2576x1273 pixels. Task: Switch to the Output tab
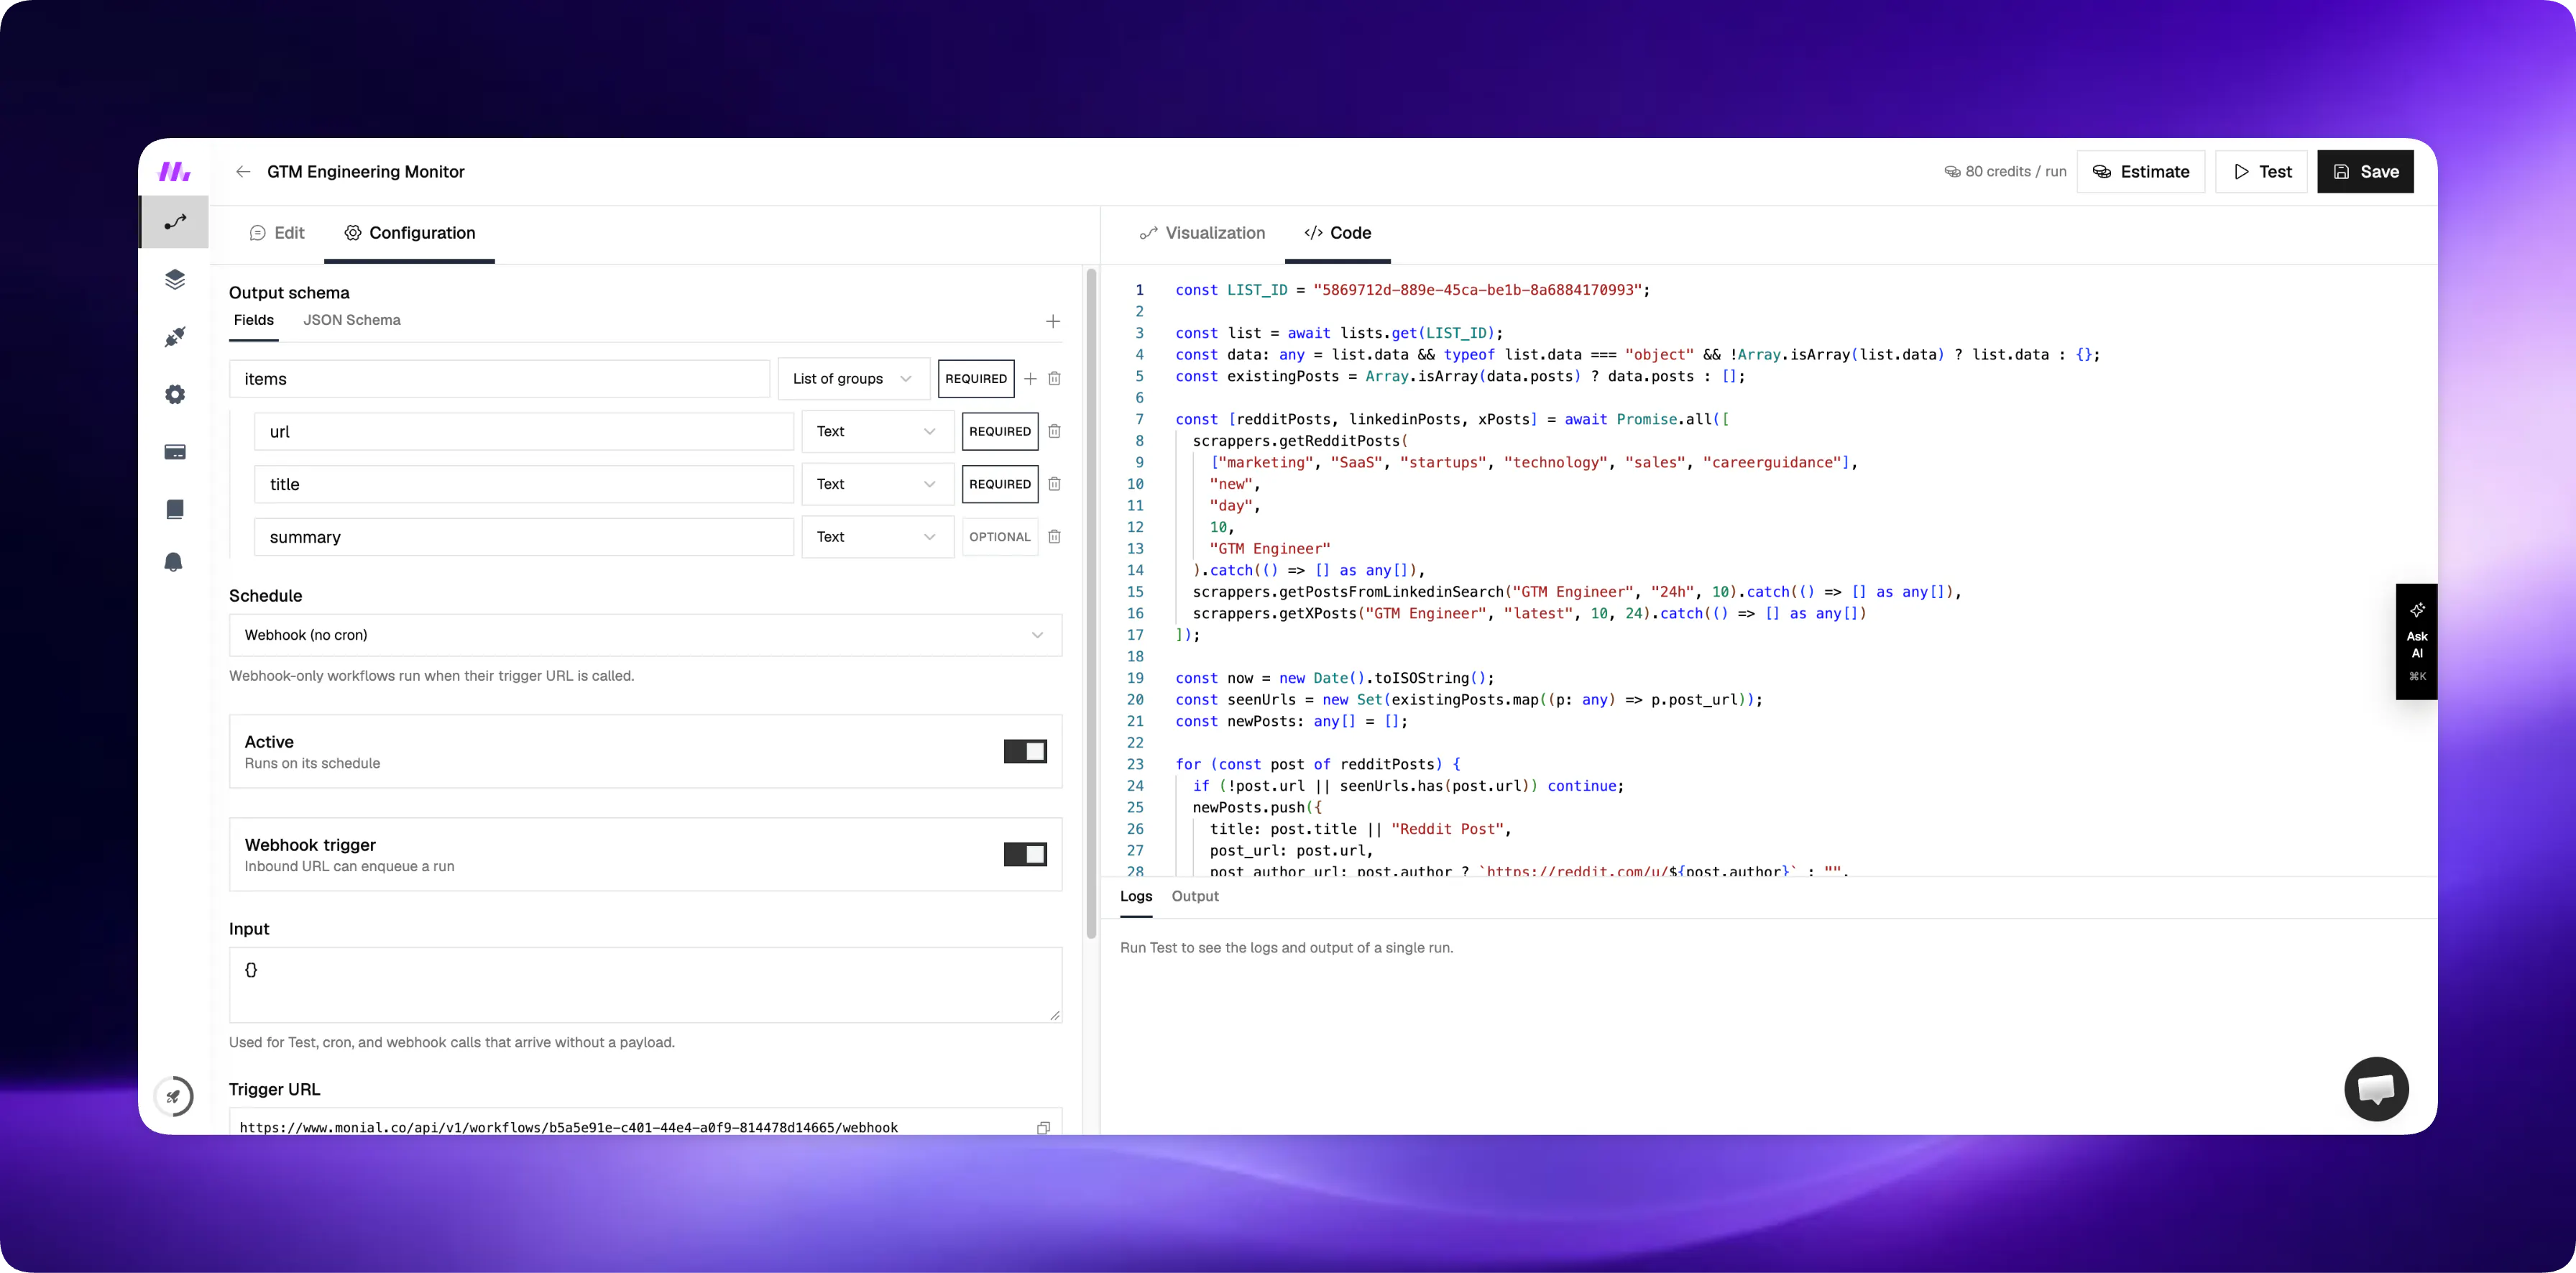[1195, 896]
